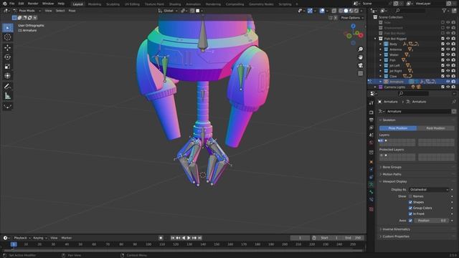Image resolution: width=459 pixels, height=258 pixels.
Task: Open the Output properties tab icon
Action: [x=372, y=120]
